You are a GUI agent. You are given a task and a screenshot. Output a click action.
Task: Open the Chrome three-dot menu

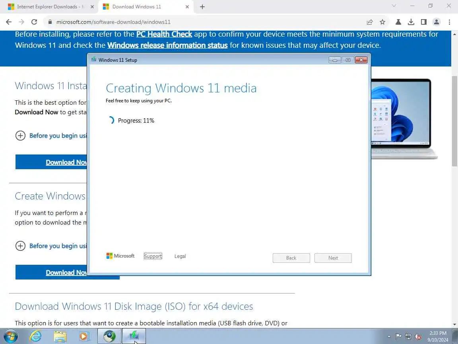point(449,22)
